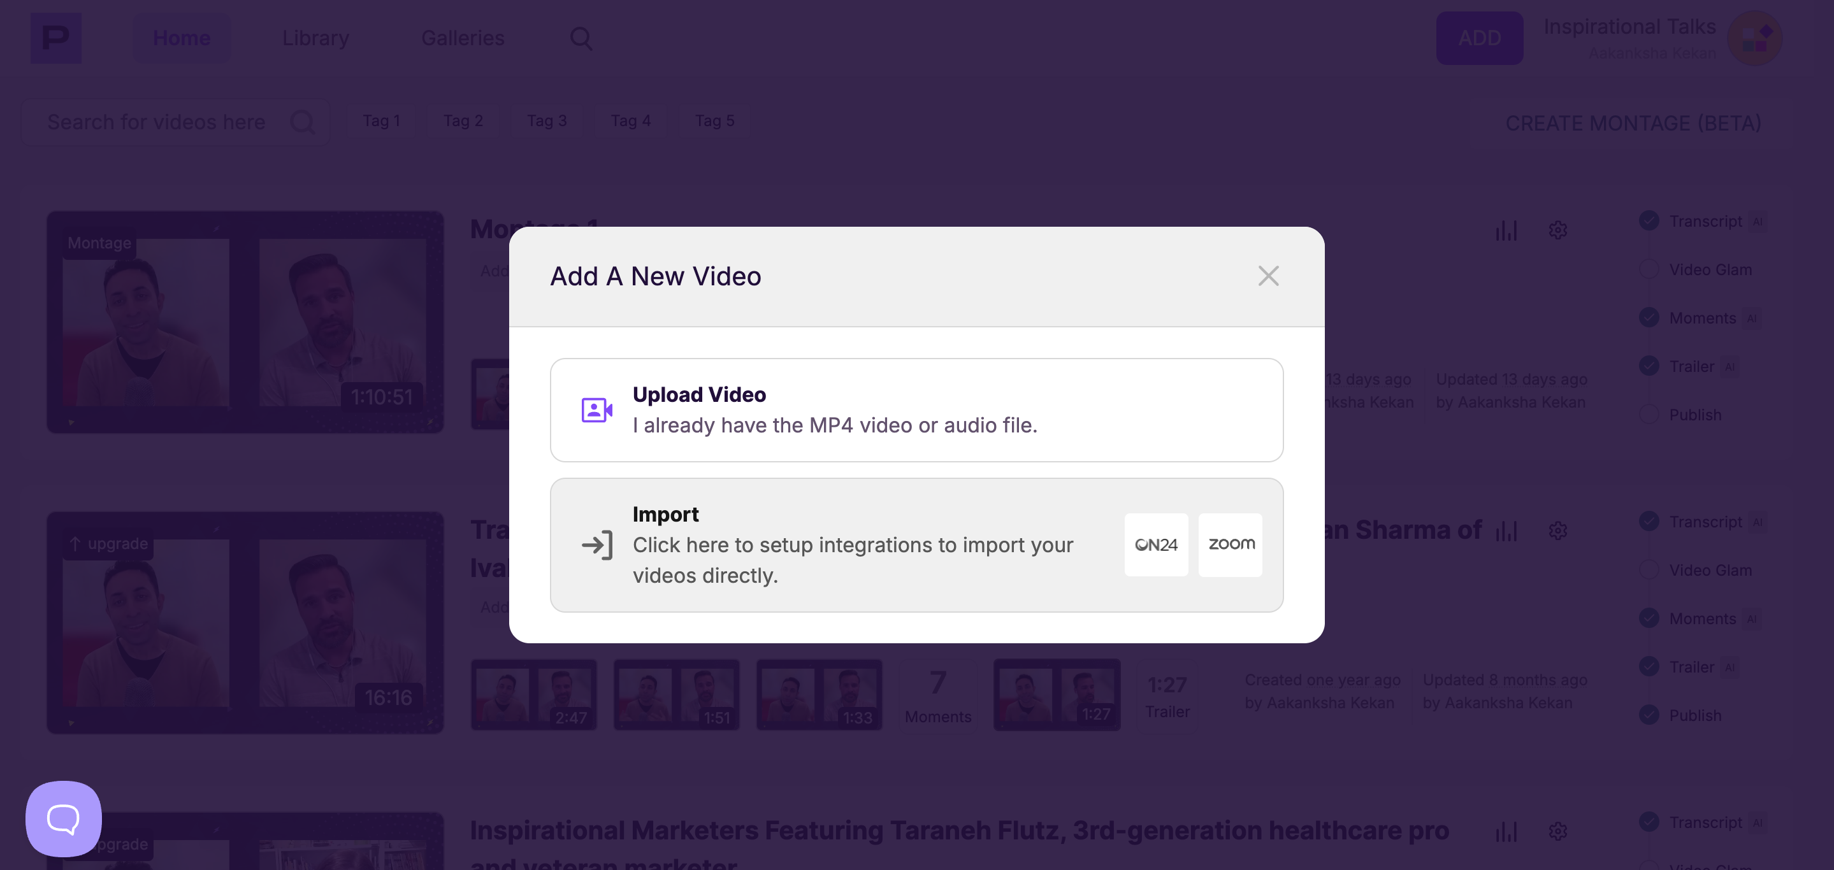Toggle Publish on the second video
This screenshot has width=1834, height=870.
[x=1649, y=715]
